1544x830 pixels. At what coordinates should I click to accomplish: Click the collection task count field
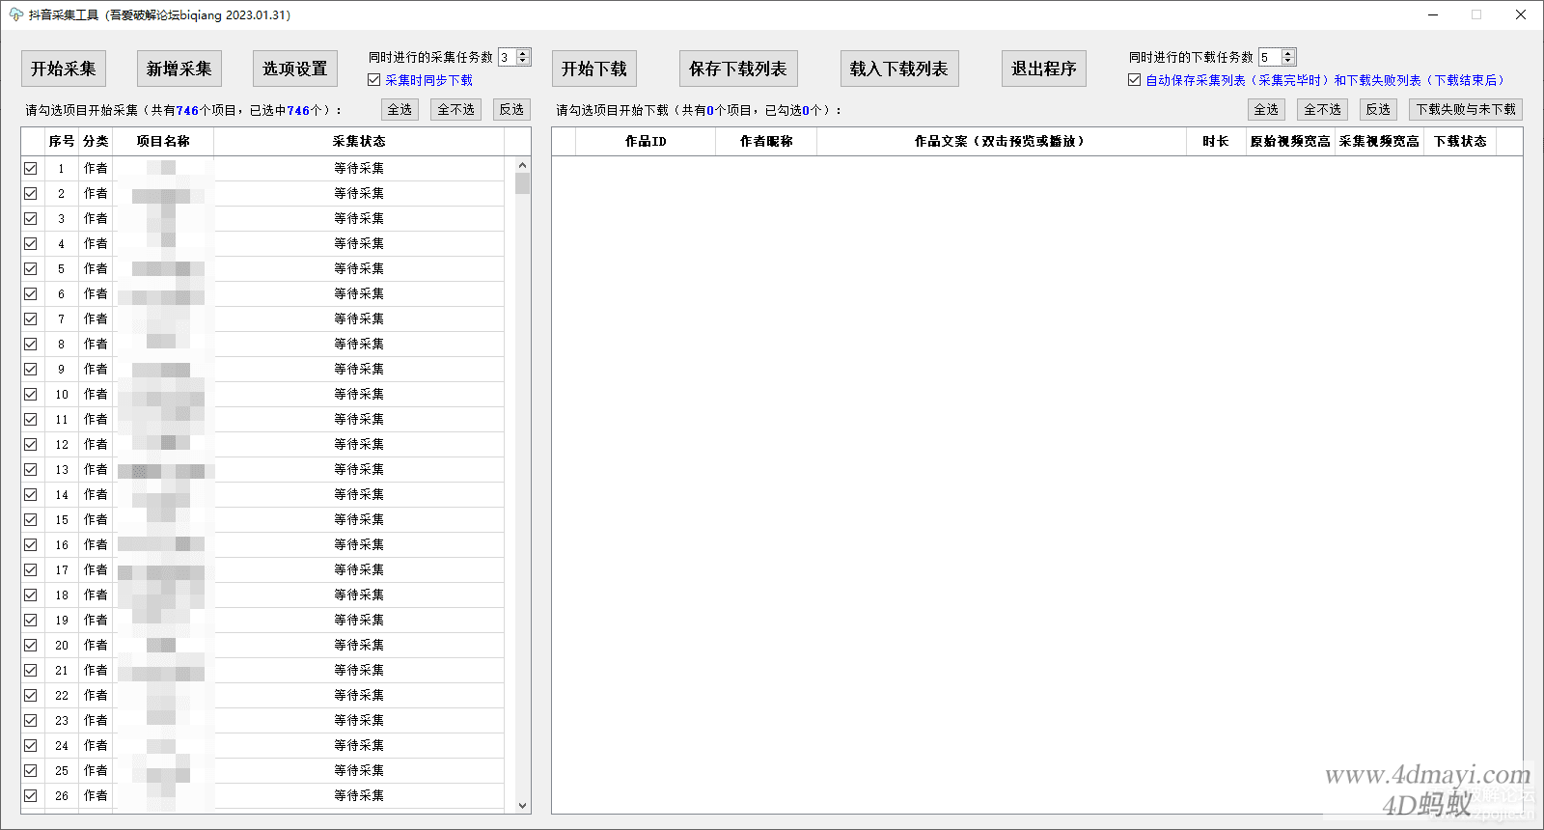508,58
